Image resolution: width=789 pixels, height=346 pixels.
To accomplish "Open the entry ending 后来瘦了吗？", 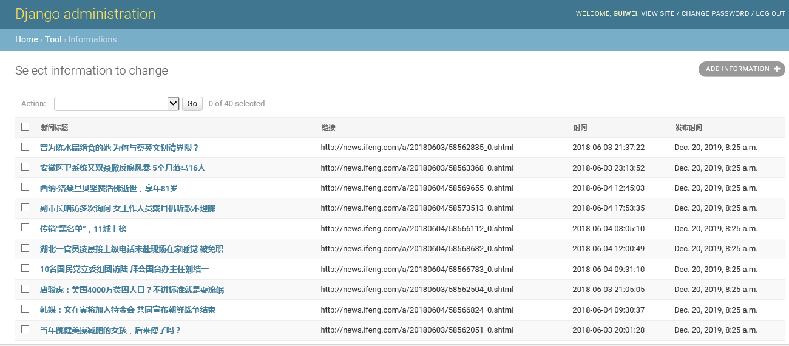I will [110, 330].
